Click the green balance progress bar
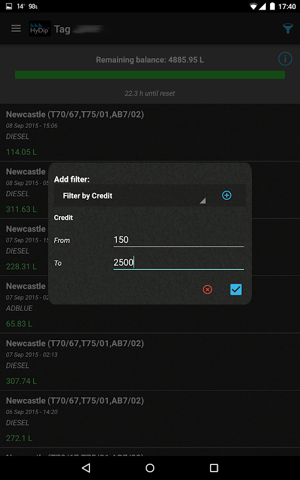Screen dimensions: 300x480 pos(150,74)
